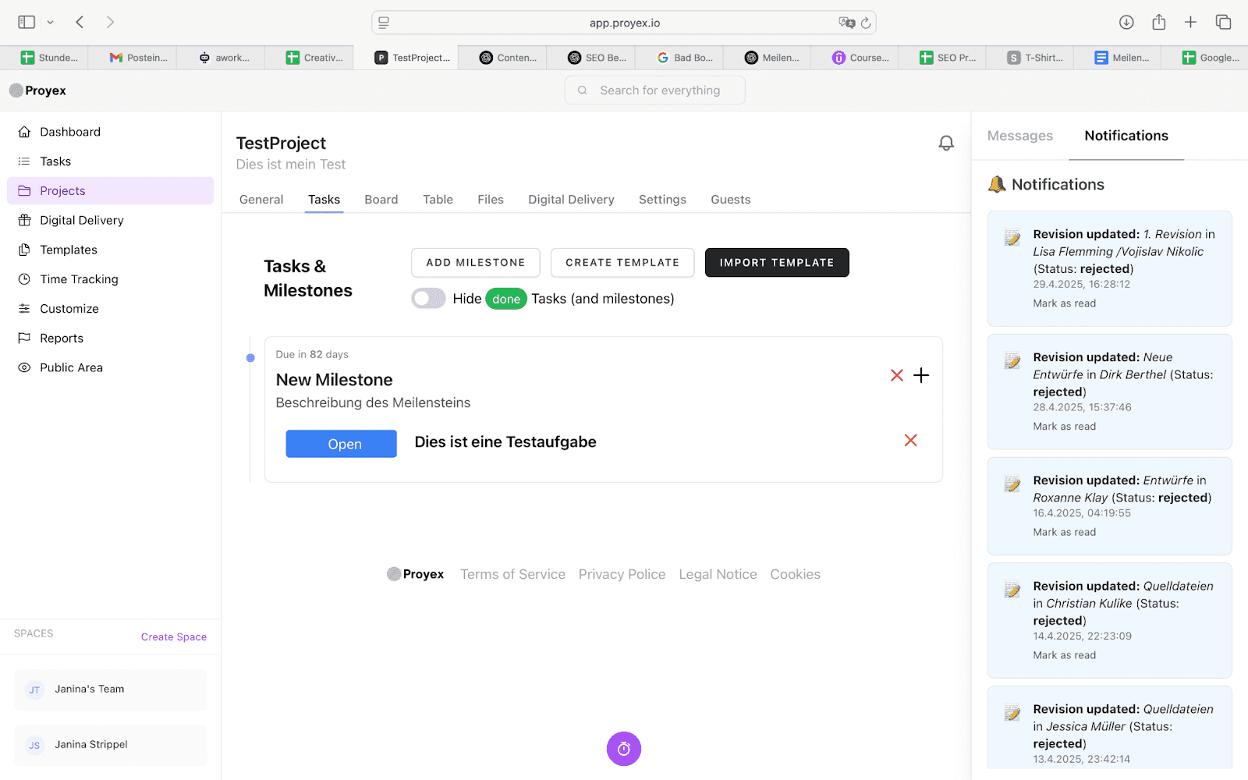1248x780 pixels.
Task: Open the Files project tab
Action: [x=491, y=200]
